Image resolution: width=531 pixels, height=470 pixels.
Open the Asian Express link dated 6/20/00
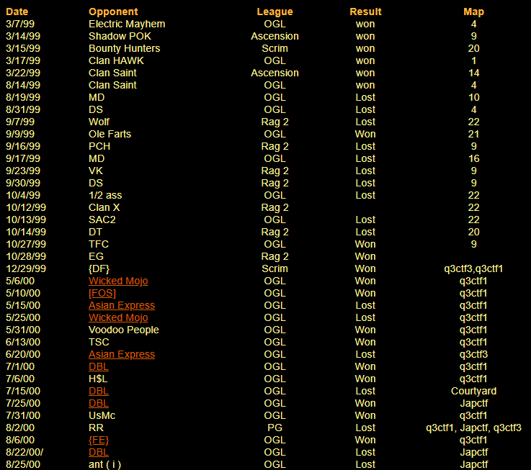coord(121,354)
